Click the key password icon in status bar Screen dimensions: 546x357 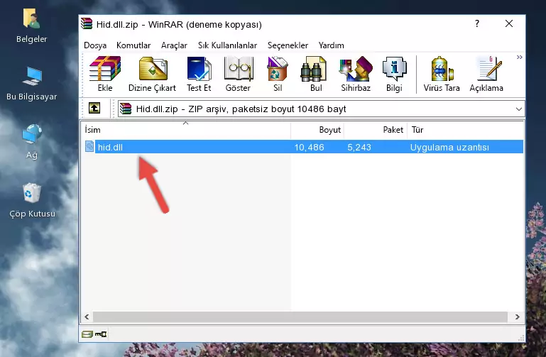point(101,334)
